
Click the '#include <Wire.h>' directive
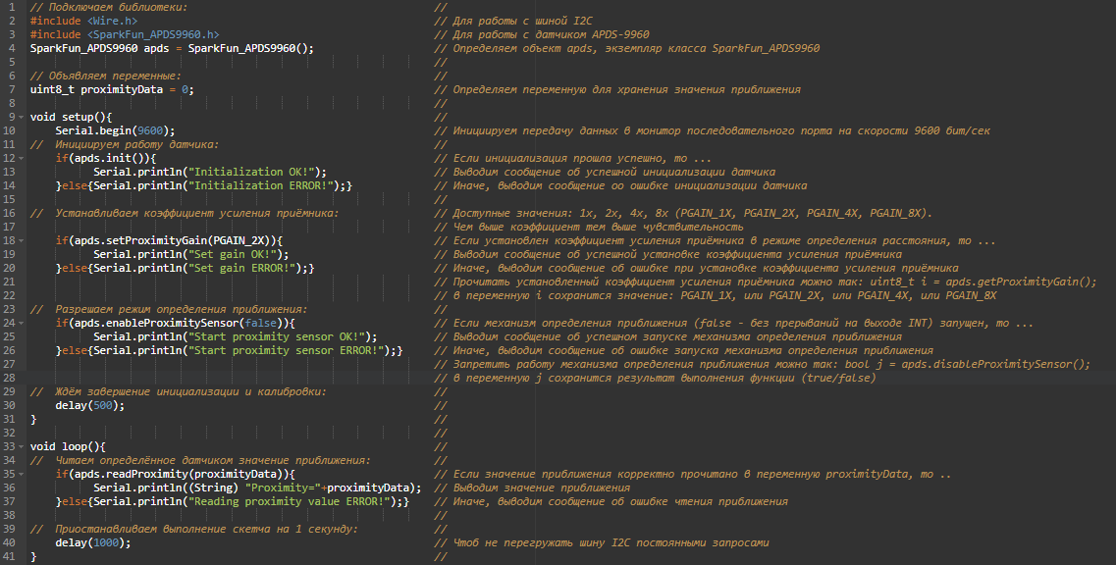(x=83, y=21)
